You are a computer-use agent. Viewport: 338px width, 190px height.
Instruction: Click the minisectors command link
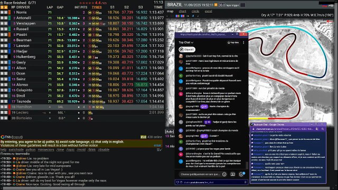[x=46, y=150]
